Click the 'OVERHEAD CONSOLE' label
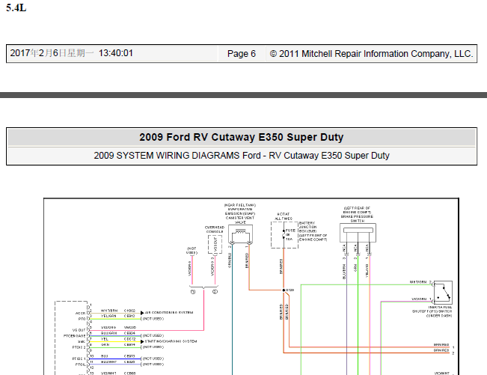 coord(215,230)
